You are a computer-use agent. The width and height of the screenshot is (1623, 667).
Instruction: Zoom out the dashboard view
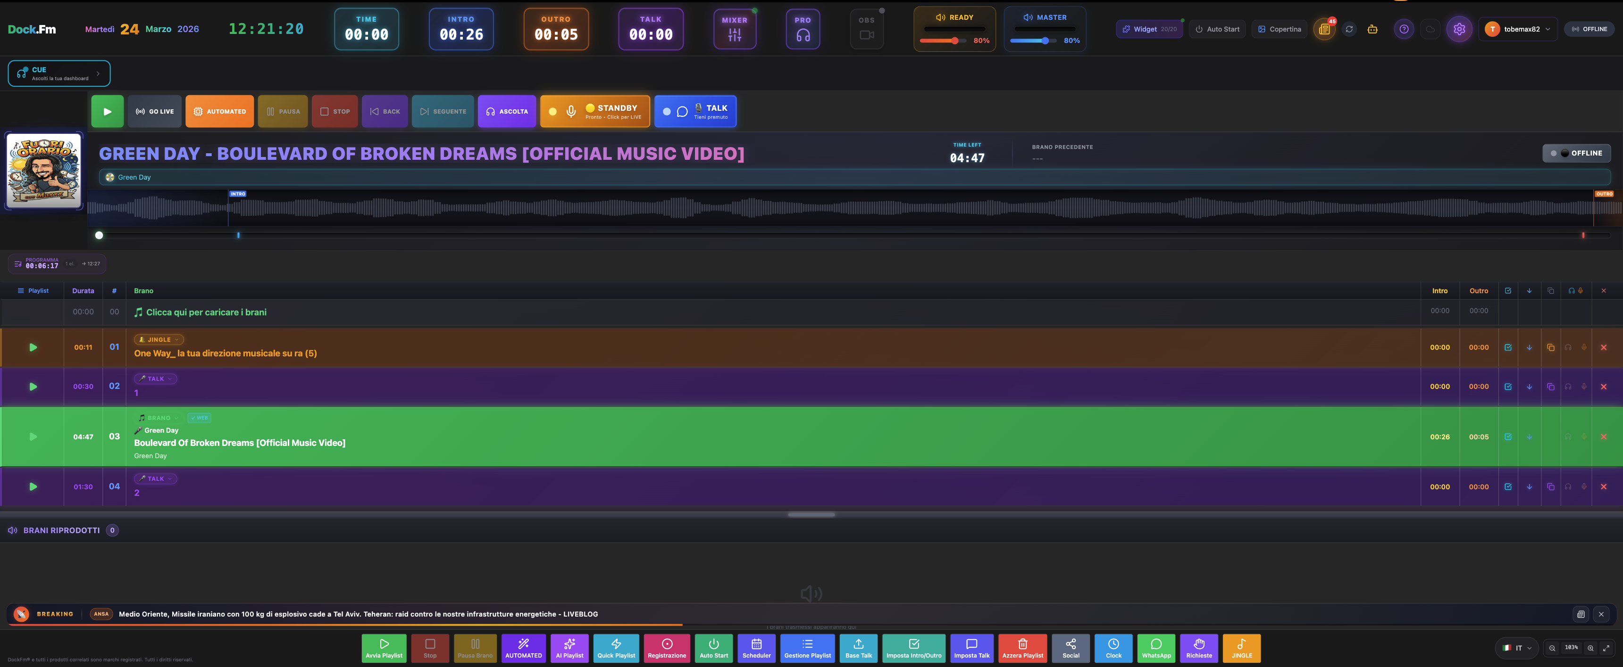(1552, 648)
